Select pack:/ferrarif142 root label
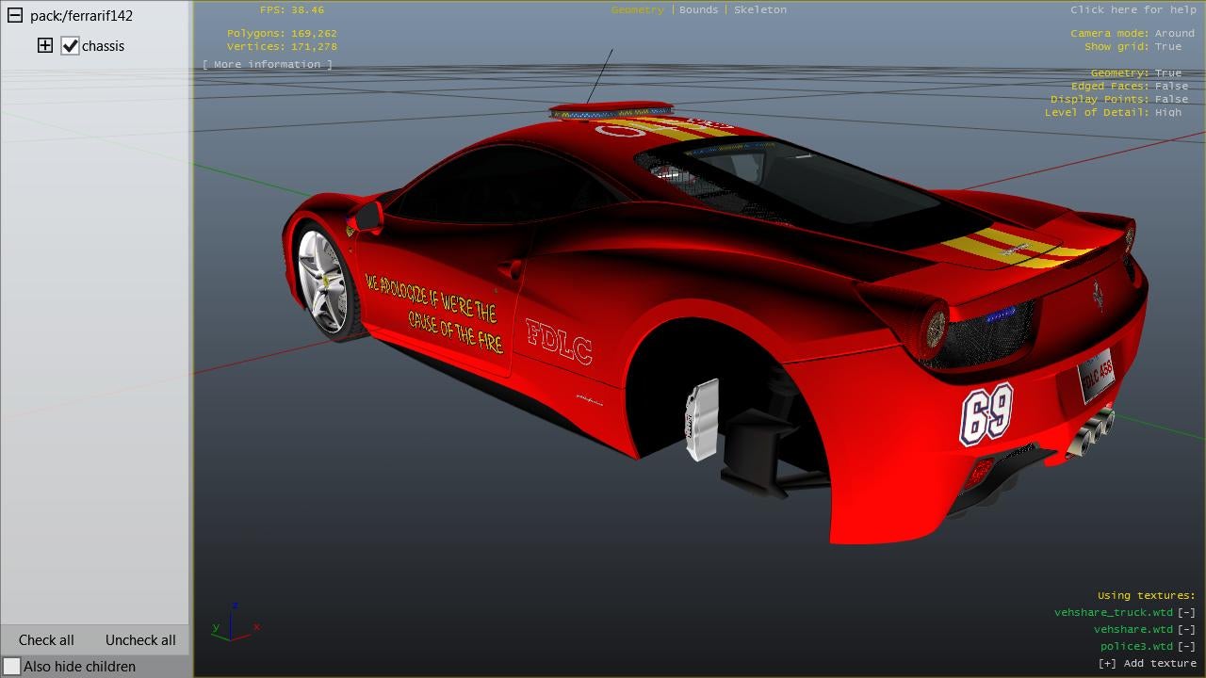Screen dimensions: 1206x678 (81, 16)
